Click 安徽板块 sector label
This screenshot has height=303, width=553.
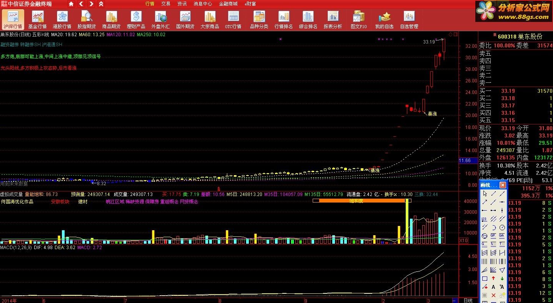coord(60,201)
